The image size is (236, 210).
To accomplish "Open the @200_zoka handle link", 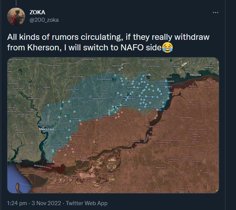I will click(x=44, y=20).
